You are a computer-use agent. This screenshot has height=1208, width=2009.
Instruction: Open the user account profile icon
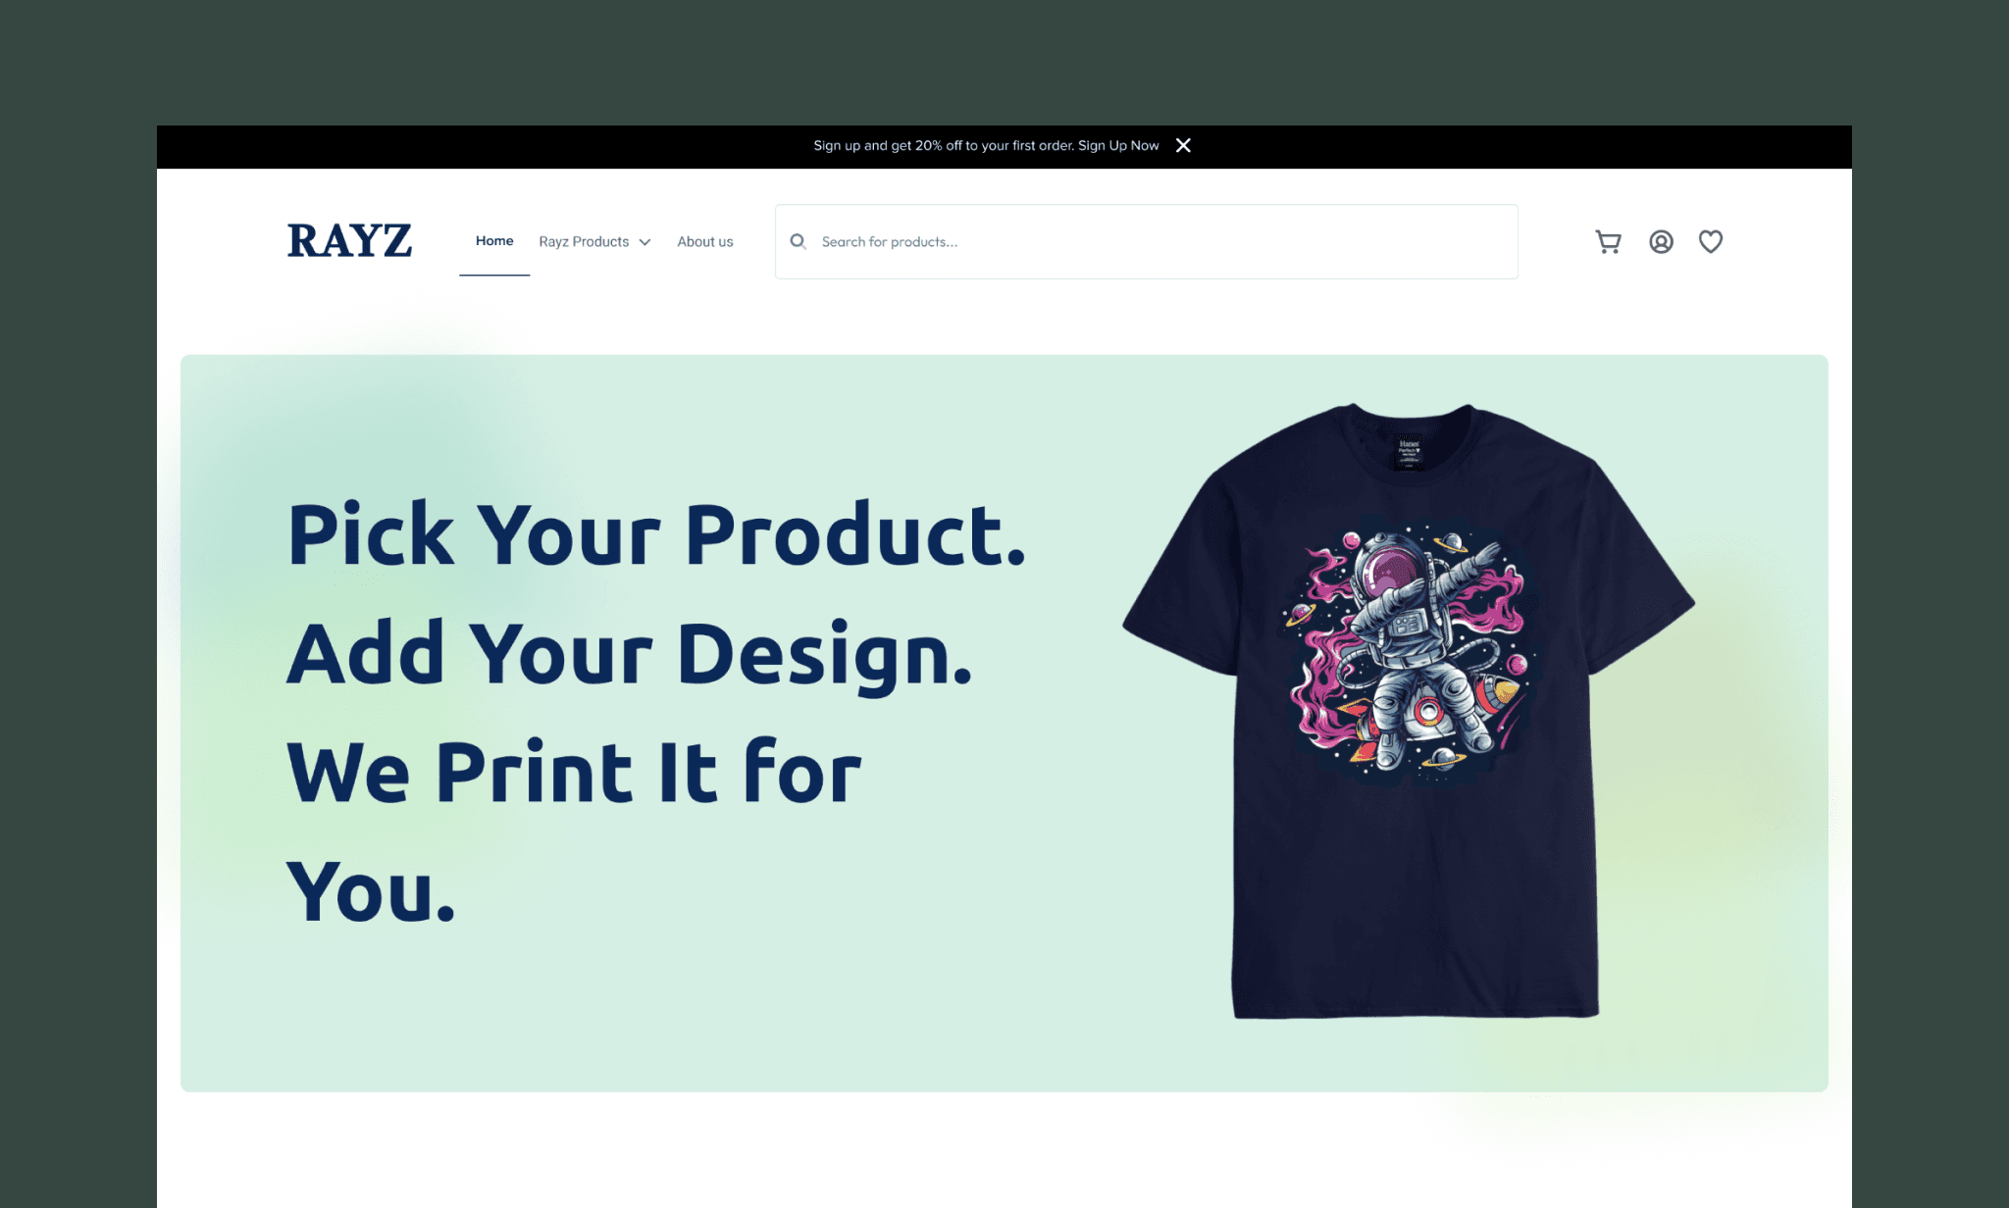point(1661,241)
